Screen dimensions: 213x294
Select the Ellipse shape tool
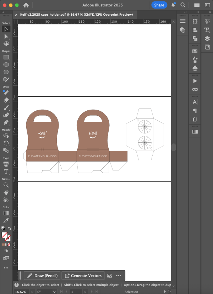point(6,64)
